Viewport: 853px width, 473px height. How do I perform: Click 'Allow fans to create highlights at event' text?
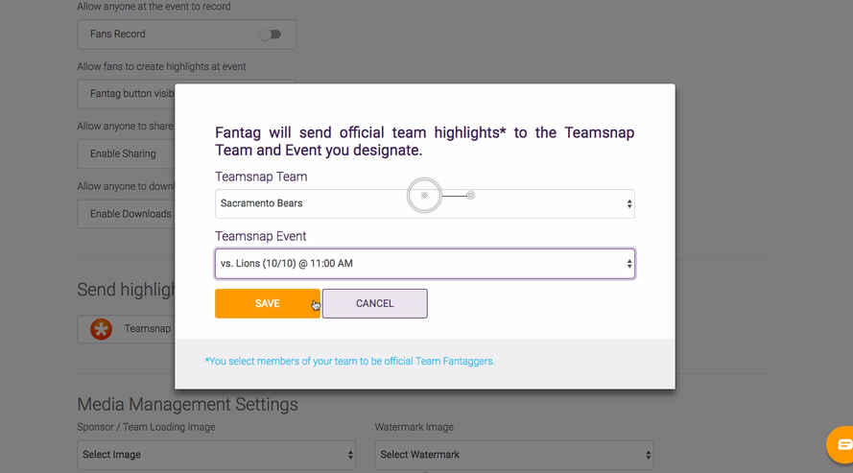[161, 66]
